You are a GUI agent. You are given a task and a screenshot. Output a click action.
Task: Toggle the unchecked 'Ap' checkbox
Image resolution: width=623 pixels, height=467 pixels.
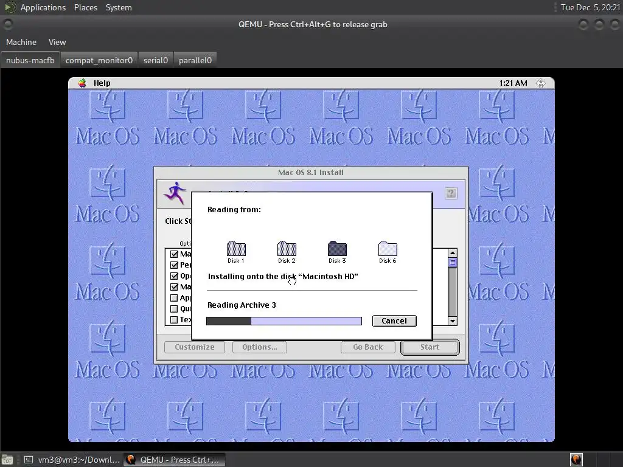click(174, 298)
